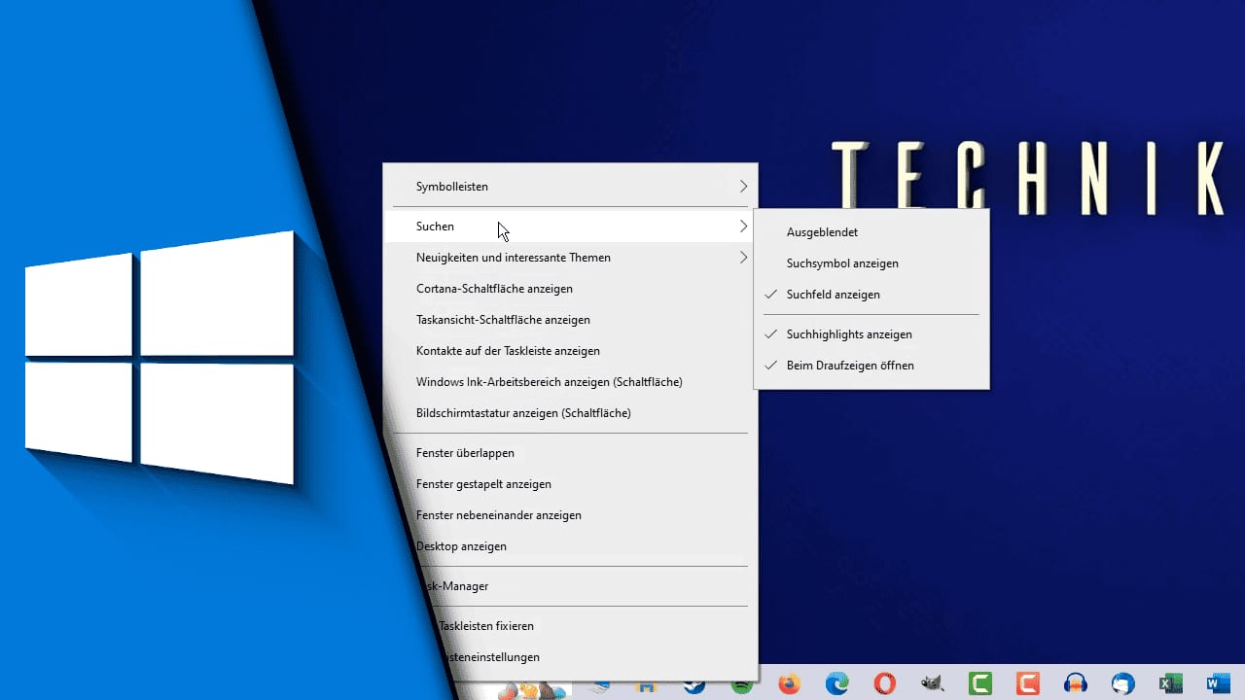Viewport: 1245px width, 700px height.
Task: Launch GIMP from the taskbar
Action: point(932,683)
